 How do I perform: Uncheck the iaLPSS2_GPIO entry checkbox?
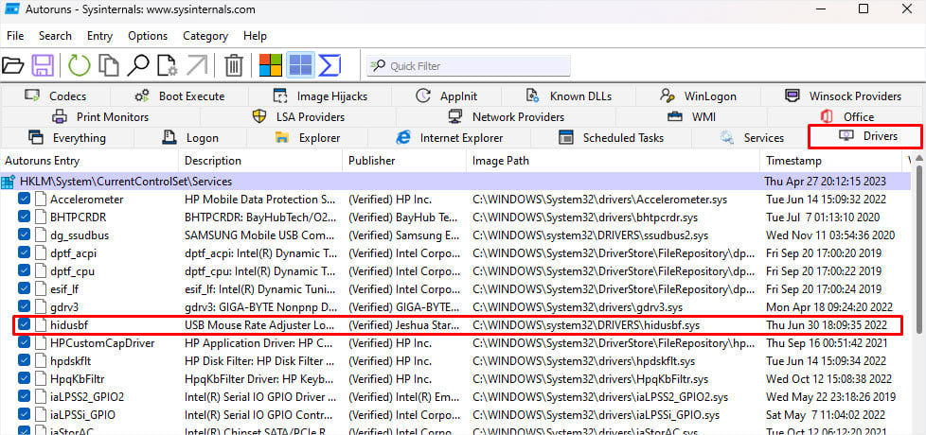point(25,396)
